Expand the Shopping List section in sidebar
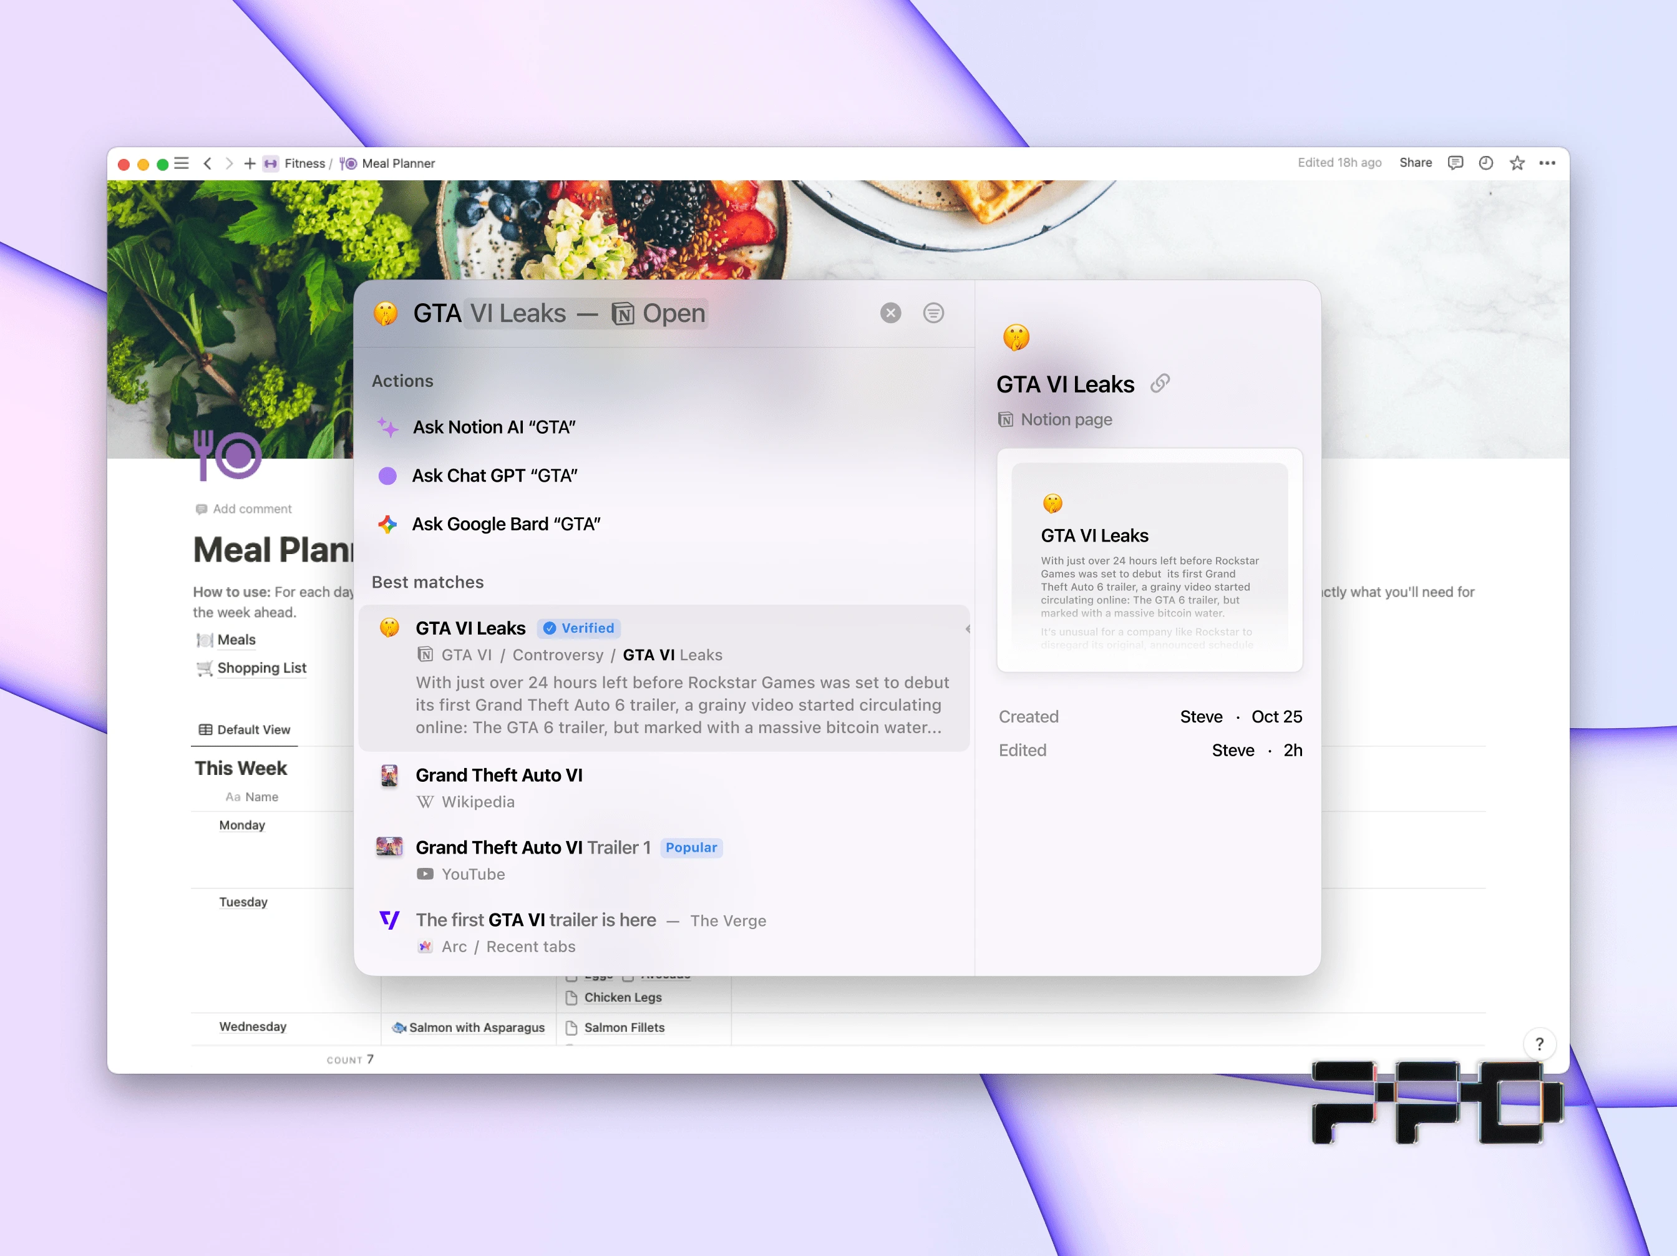 tap(261, 669)
